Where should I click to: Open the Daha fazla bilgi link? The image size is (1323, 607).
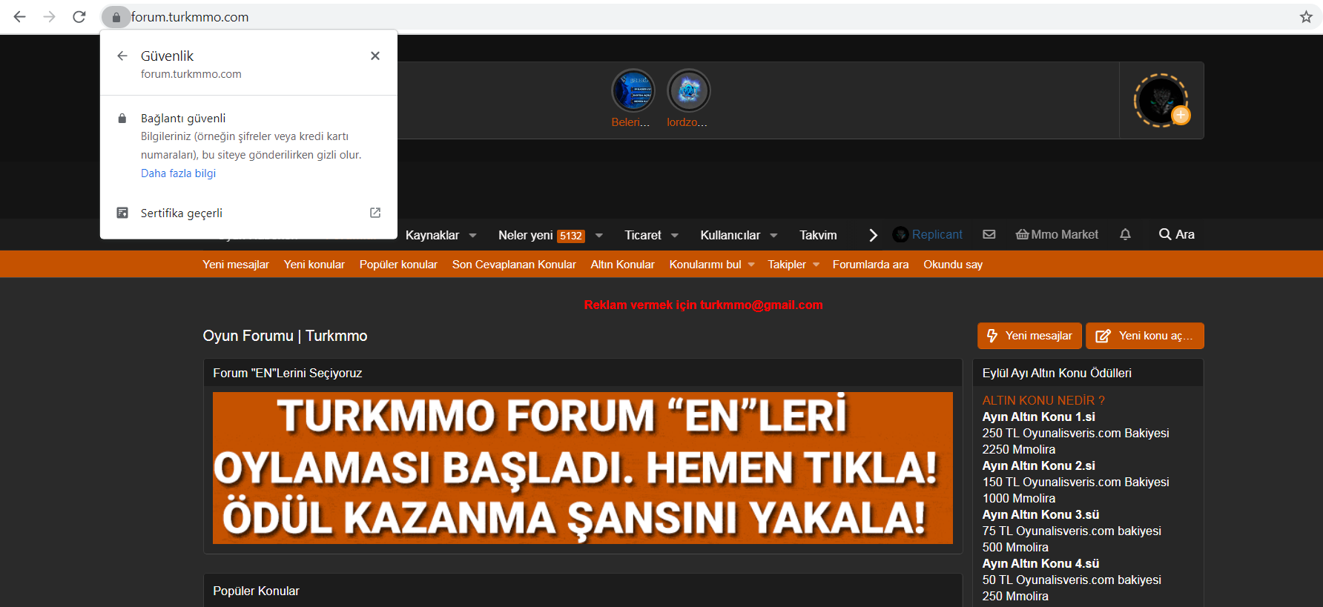point(178,173)
